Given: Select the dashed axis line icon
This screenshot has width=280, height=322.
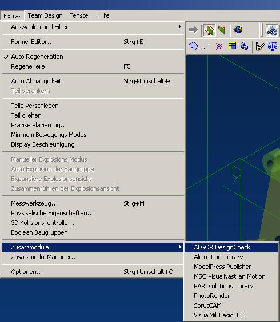Looking at the screenshot, I should [x=206, y=46].
